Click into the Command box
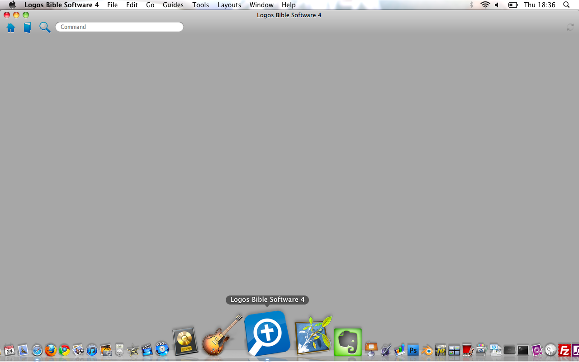The height and width of the screenshot is (362, 579). coord(119,27)
